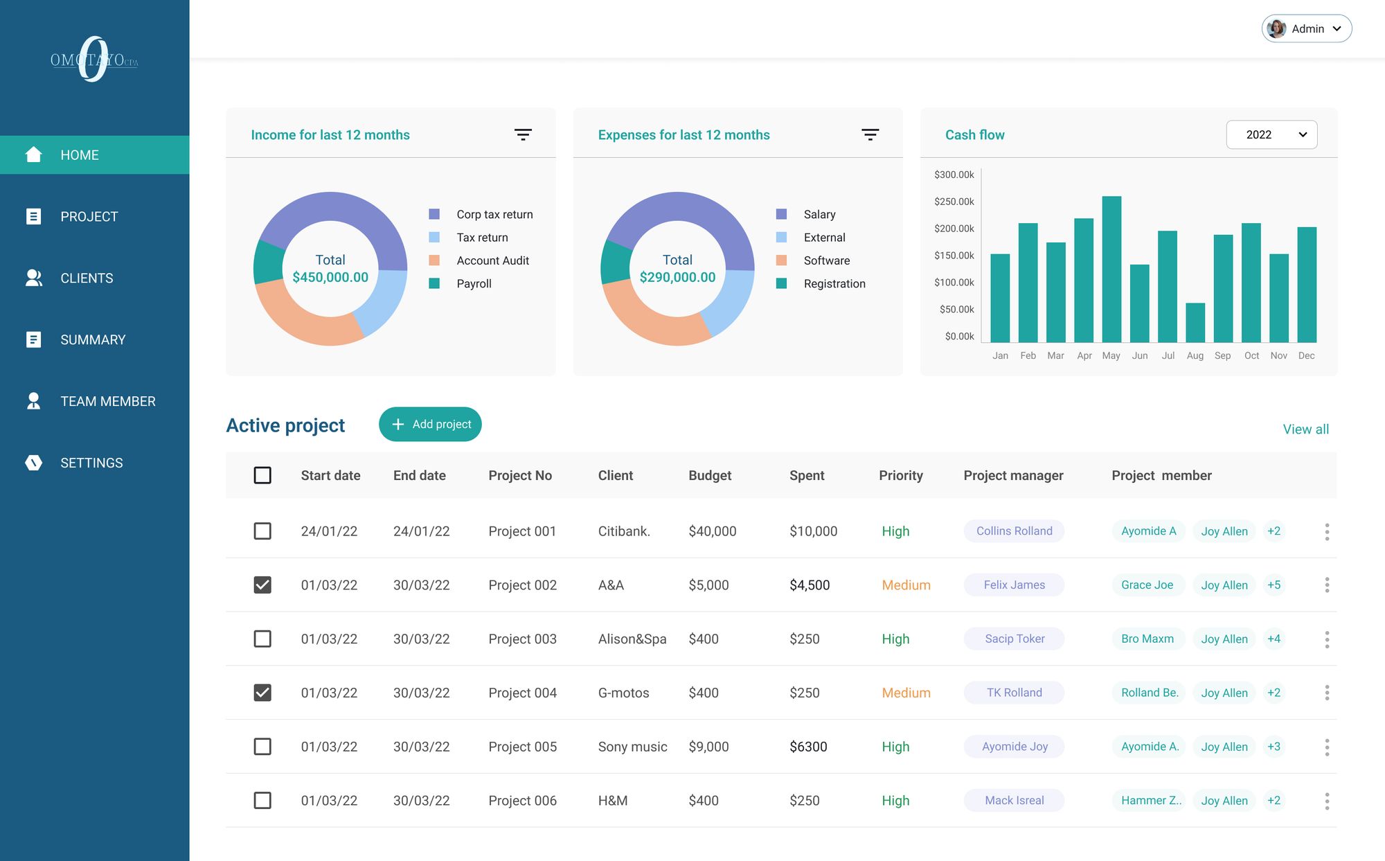
Task: Click the Team Member person icon
Action: tap(33, 401)
